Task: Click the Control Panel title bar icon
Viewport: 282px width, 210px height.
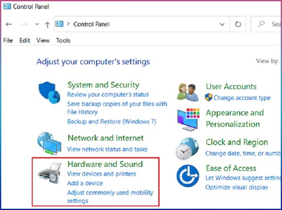Action: pyautogui.click(x=7, y=7)
